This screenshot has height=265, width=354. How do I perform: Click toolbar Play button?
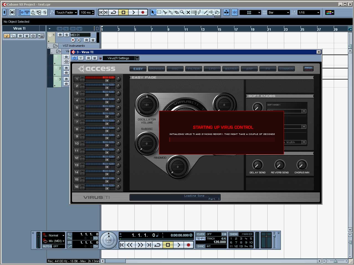pos(133,12)
